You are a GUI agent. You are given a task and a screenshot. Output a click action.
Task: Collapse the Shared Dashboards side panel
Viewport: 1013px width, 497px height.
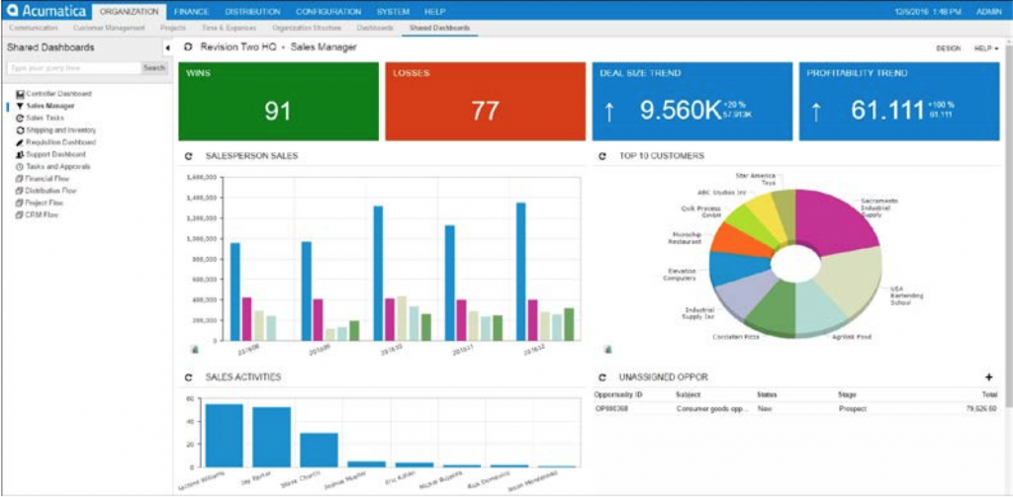coord(167,48)
